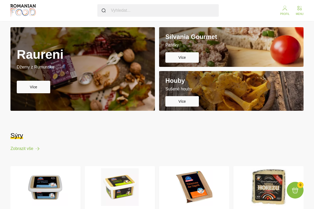
Task: Click Více under Houby Sušené houby
Action: [x=182, y=101]
